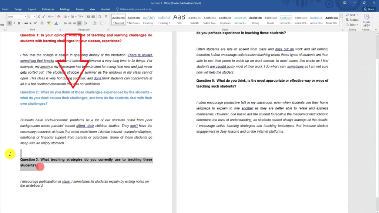Viewport: 379px width, 213px height.
Task: Click the Share button
Action: tap(368, 9)
